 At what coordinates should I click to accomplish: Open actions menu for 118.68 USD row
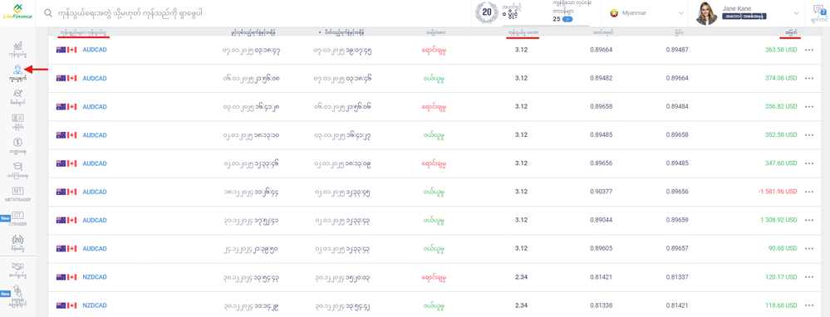(x=809, y=305)
